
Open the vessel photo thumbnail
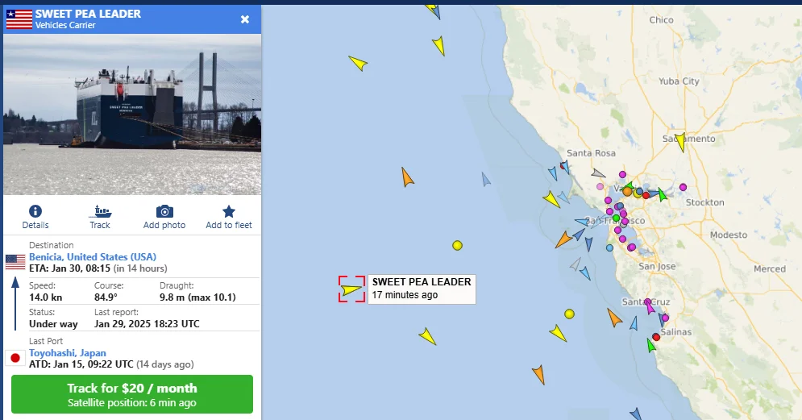(132, 114)
